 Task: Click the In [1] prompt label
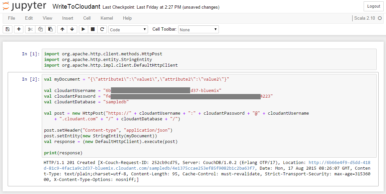[x=31, y=54]
